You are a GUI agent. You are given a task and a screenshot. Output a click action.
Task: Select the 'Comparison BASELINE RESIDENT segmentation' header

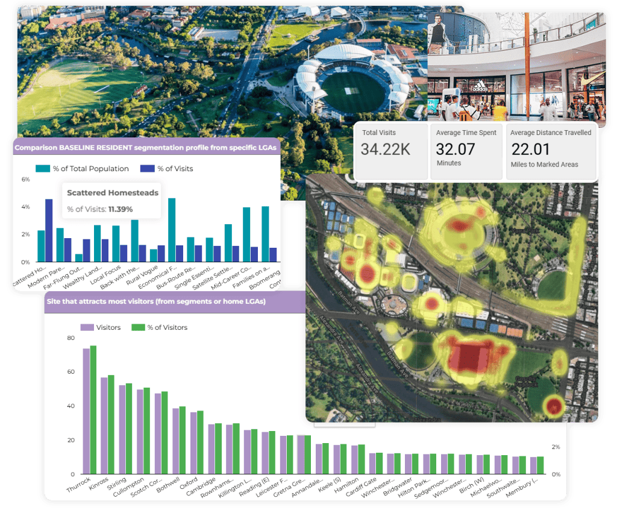pos(145,146)
